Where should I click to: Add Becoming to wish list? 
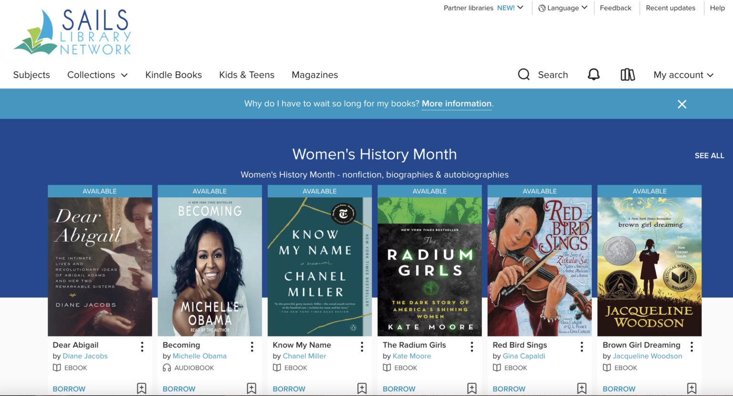coord(251,388)
